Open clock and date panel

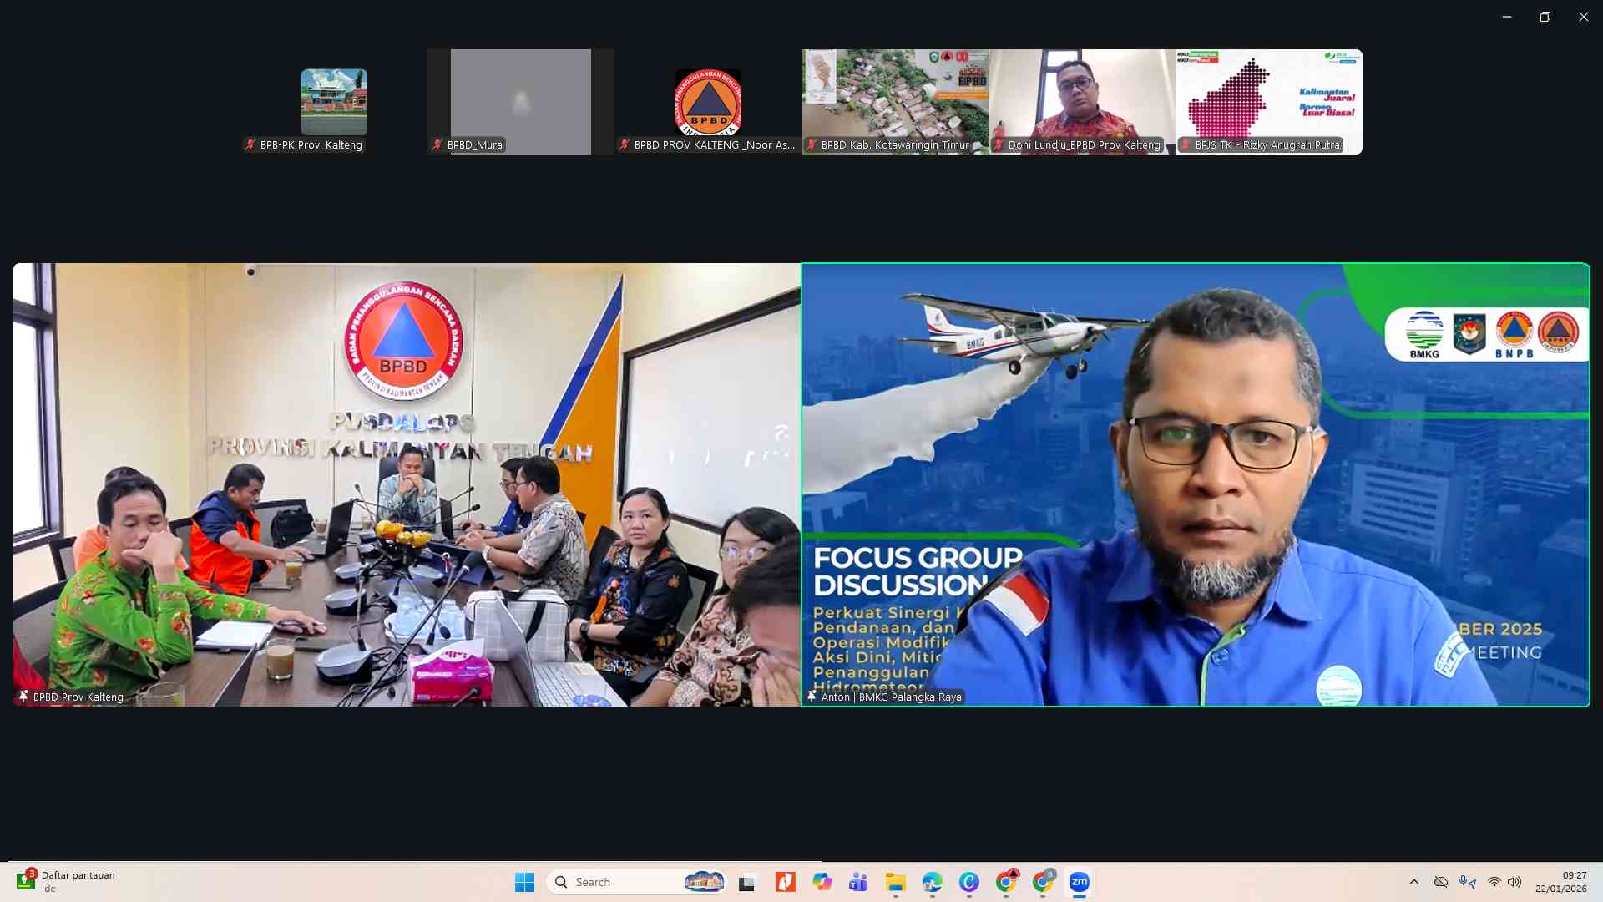click(1560, 882)
